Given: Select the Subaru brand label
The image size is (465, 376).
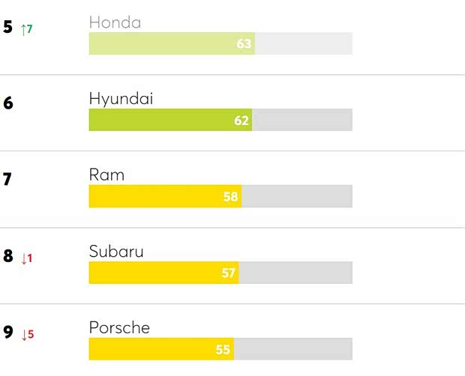Looking at the screenshot, I should click(x=116, y=252).
